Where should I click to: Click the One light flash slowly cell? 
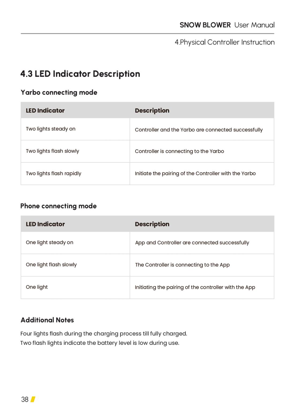[75, 265]
